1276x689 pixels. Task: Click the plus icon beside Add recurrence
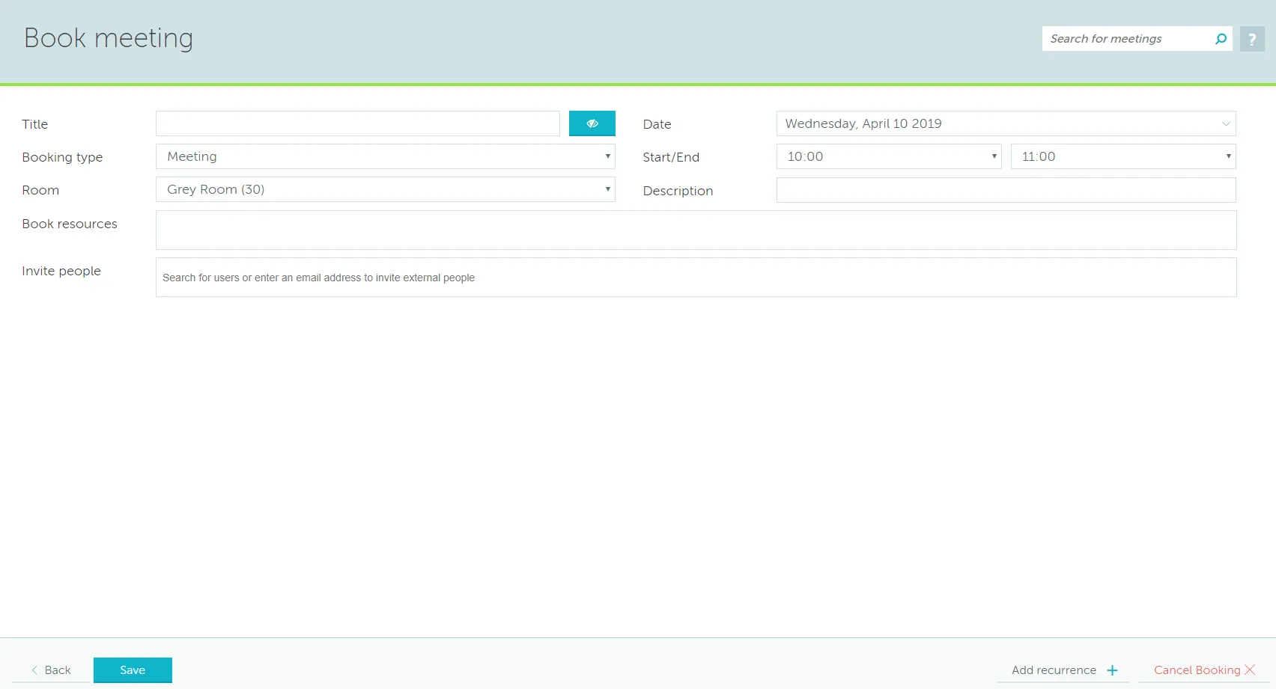tap(1112, 670)
